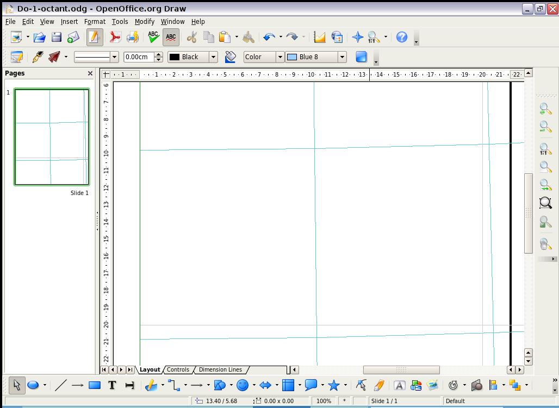Run the Spelling check icon
The width and height of the screenshot is (559, 408).
point(153,37)
